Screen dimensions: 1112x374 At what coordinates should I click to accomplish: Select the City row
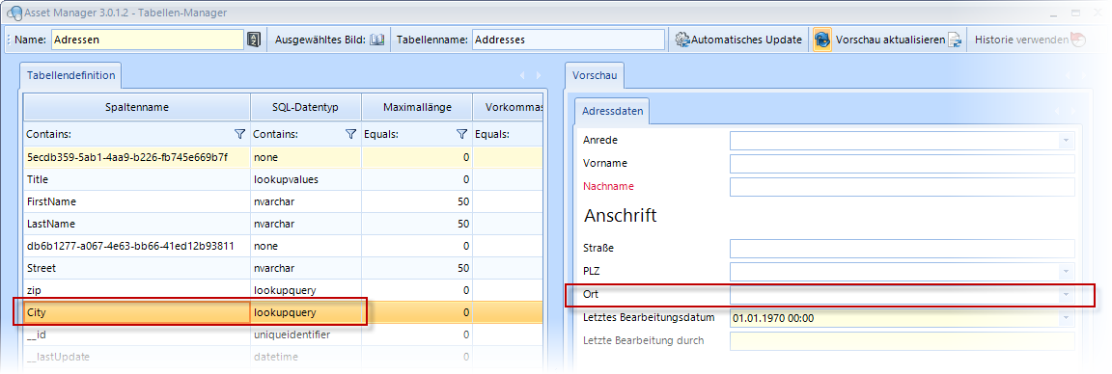coord(284,312)
